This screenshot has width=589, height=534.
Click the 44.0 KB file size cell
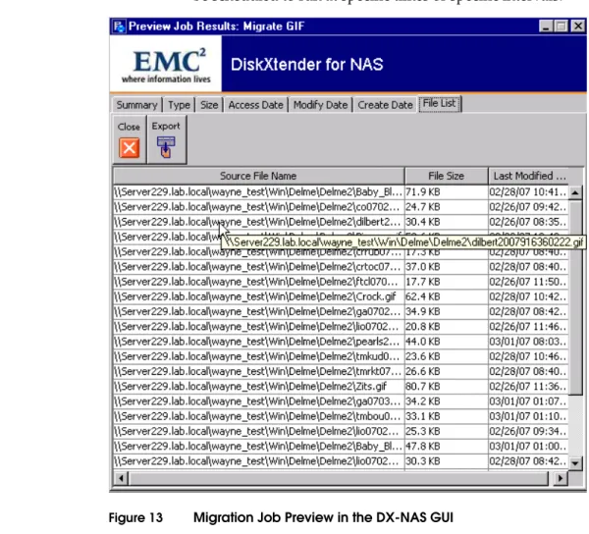447,342
